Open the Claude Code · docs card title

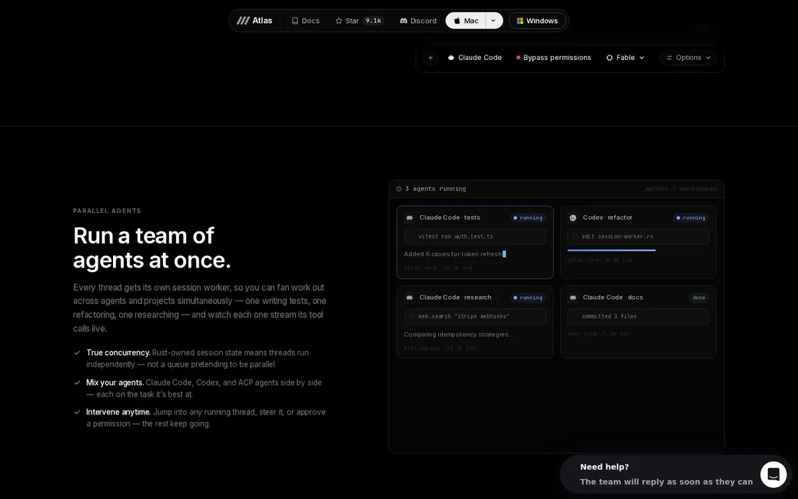(613, 297)
